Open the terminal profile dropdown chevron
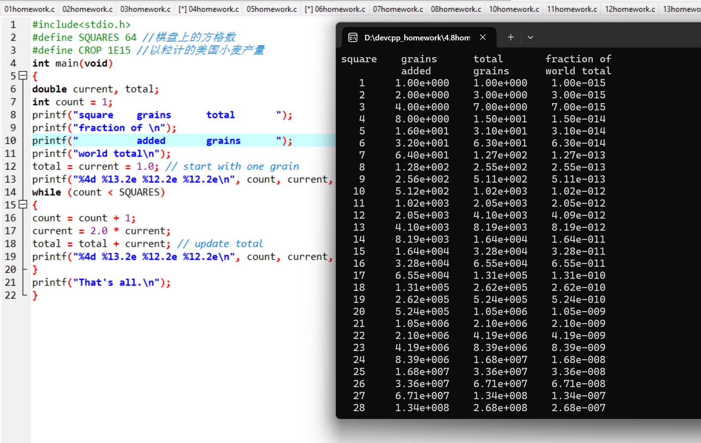The height and width of the screenshot is (443, 701). tap(530, 37)
